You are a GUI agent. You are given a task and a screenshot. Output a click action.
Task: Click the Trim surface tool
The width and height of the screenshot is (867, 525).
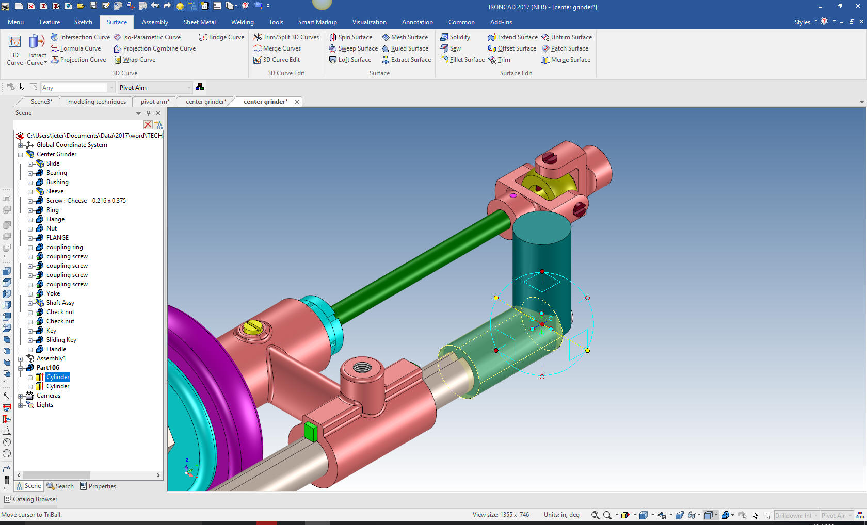(499, 60)
